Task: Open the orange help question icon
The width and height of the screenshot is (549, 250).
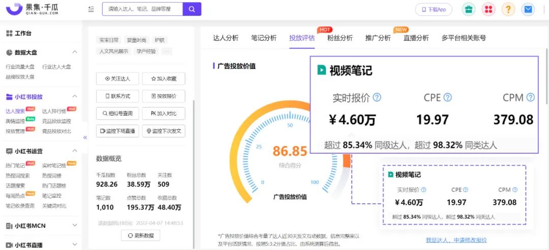Action: click(508, 10)
